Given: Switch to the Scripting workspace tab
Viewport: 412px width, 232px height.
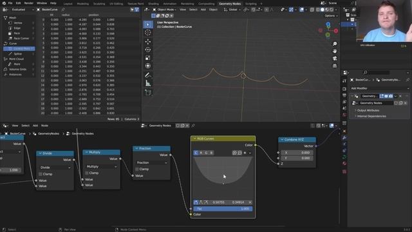Looking at the screenshot, I should pos(250,4).
